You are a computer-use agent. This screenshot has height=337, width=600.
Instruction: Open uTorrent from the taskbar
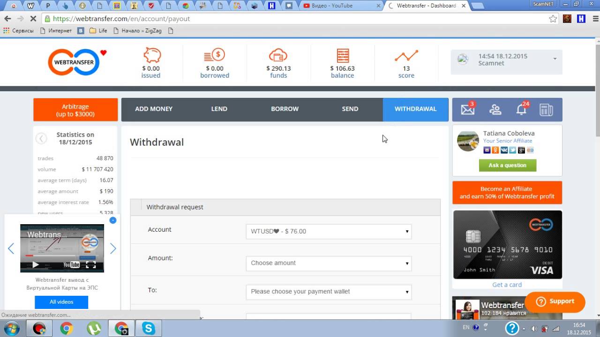94,328
